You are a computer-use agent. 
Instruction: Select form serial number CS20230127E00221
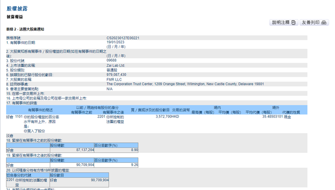[x=123, y=38]
